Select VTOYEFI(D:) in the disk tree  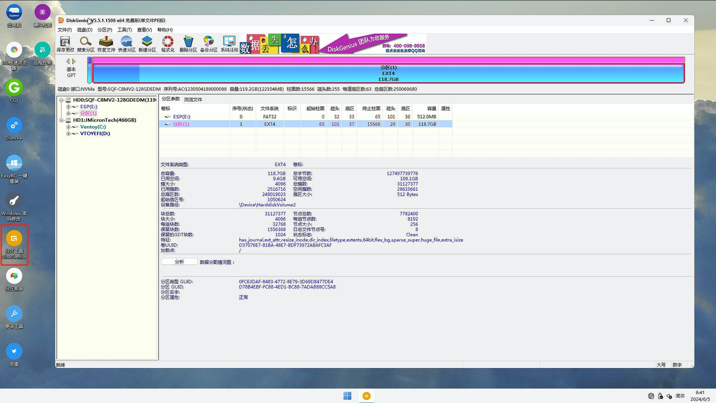click(95, 134)
